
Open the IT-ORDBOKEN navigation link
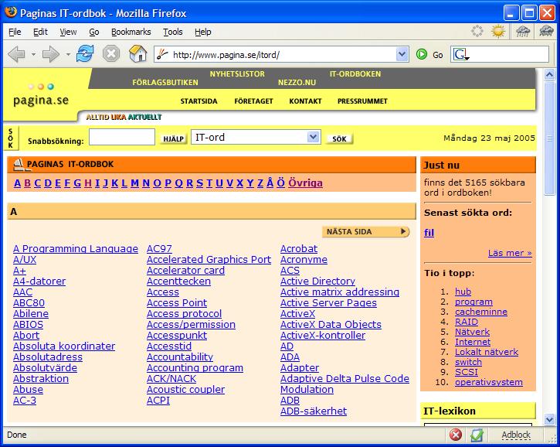pyautogui.click(x=355, y=74)
